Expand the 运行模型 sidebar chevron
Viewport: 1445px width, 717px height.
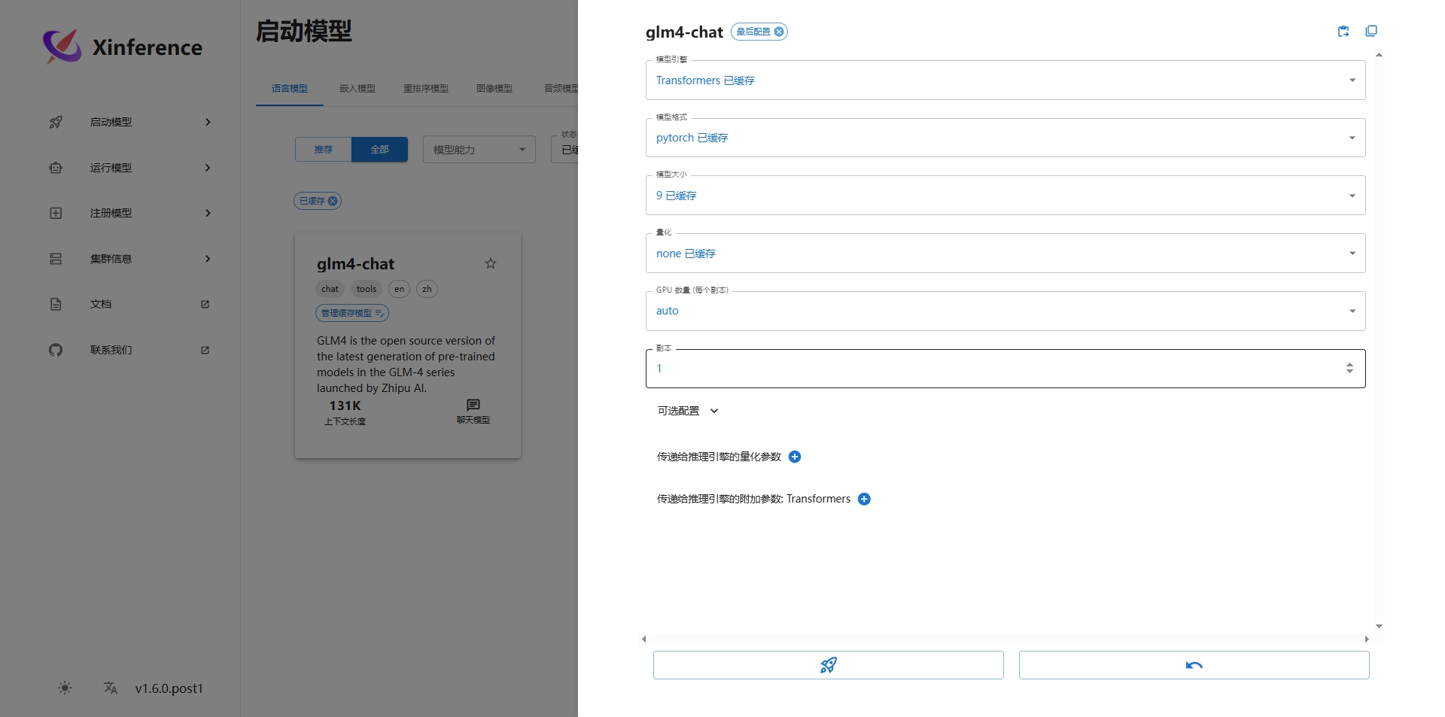208,168
